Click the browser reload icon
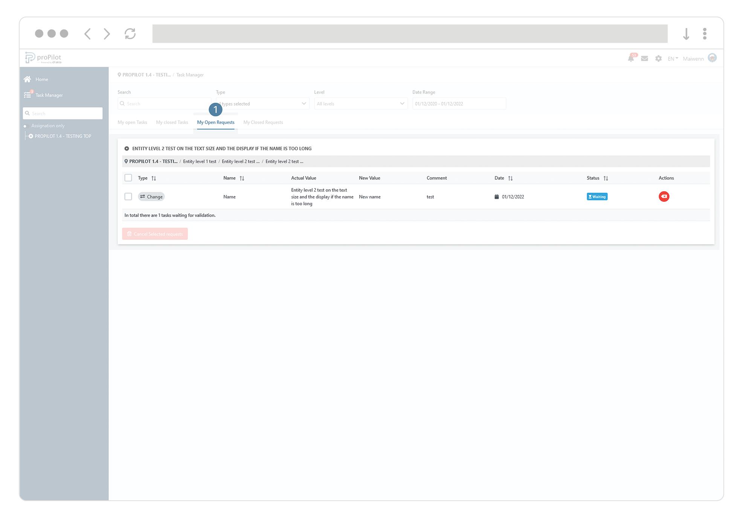The image size is (743, 521). (x=130, y=34)
